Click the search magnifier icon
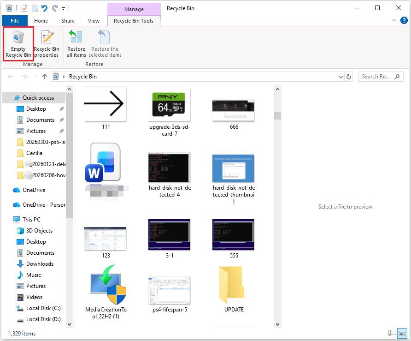411x341 pixels. coord(397,77)
